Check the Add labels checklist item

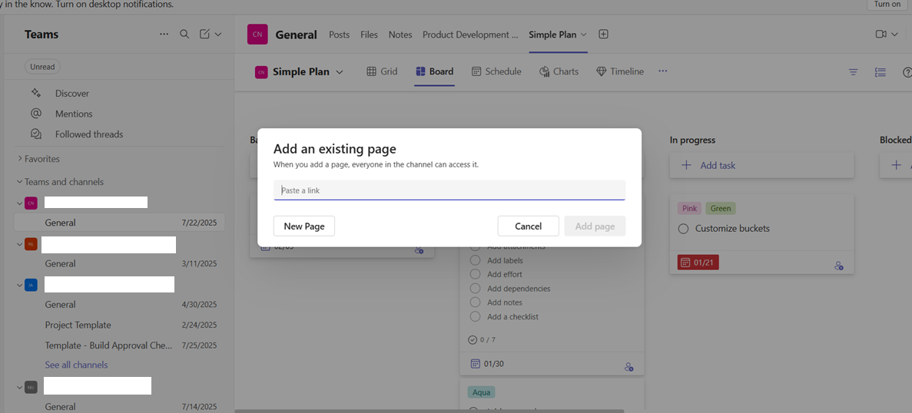tap(475, 260)
